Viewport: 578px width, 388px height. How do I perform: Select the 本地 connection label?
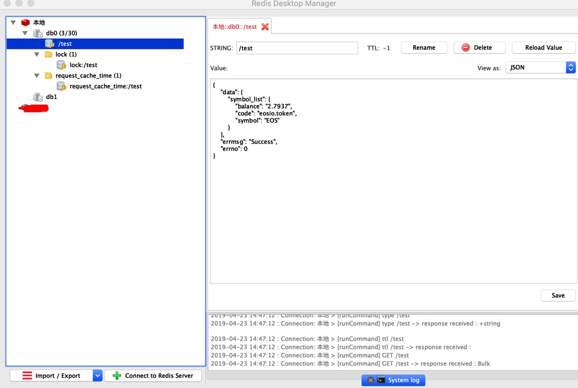pyautogui.click(x=39, y=23)
